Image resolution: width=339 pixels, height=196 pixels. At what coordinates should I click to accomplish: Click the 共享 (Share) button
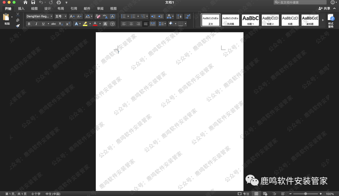click(325, 9)
